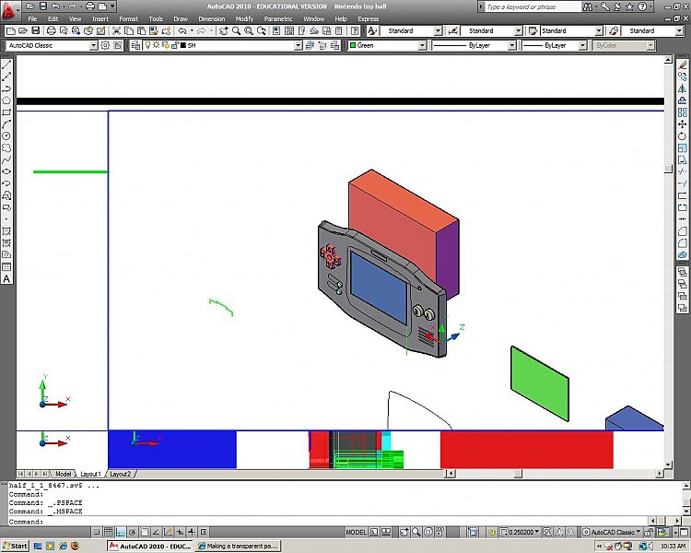Click the Save icon in Standard toolbar
The image size is (691, 553).
tap(36, 30)
